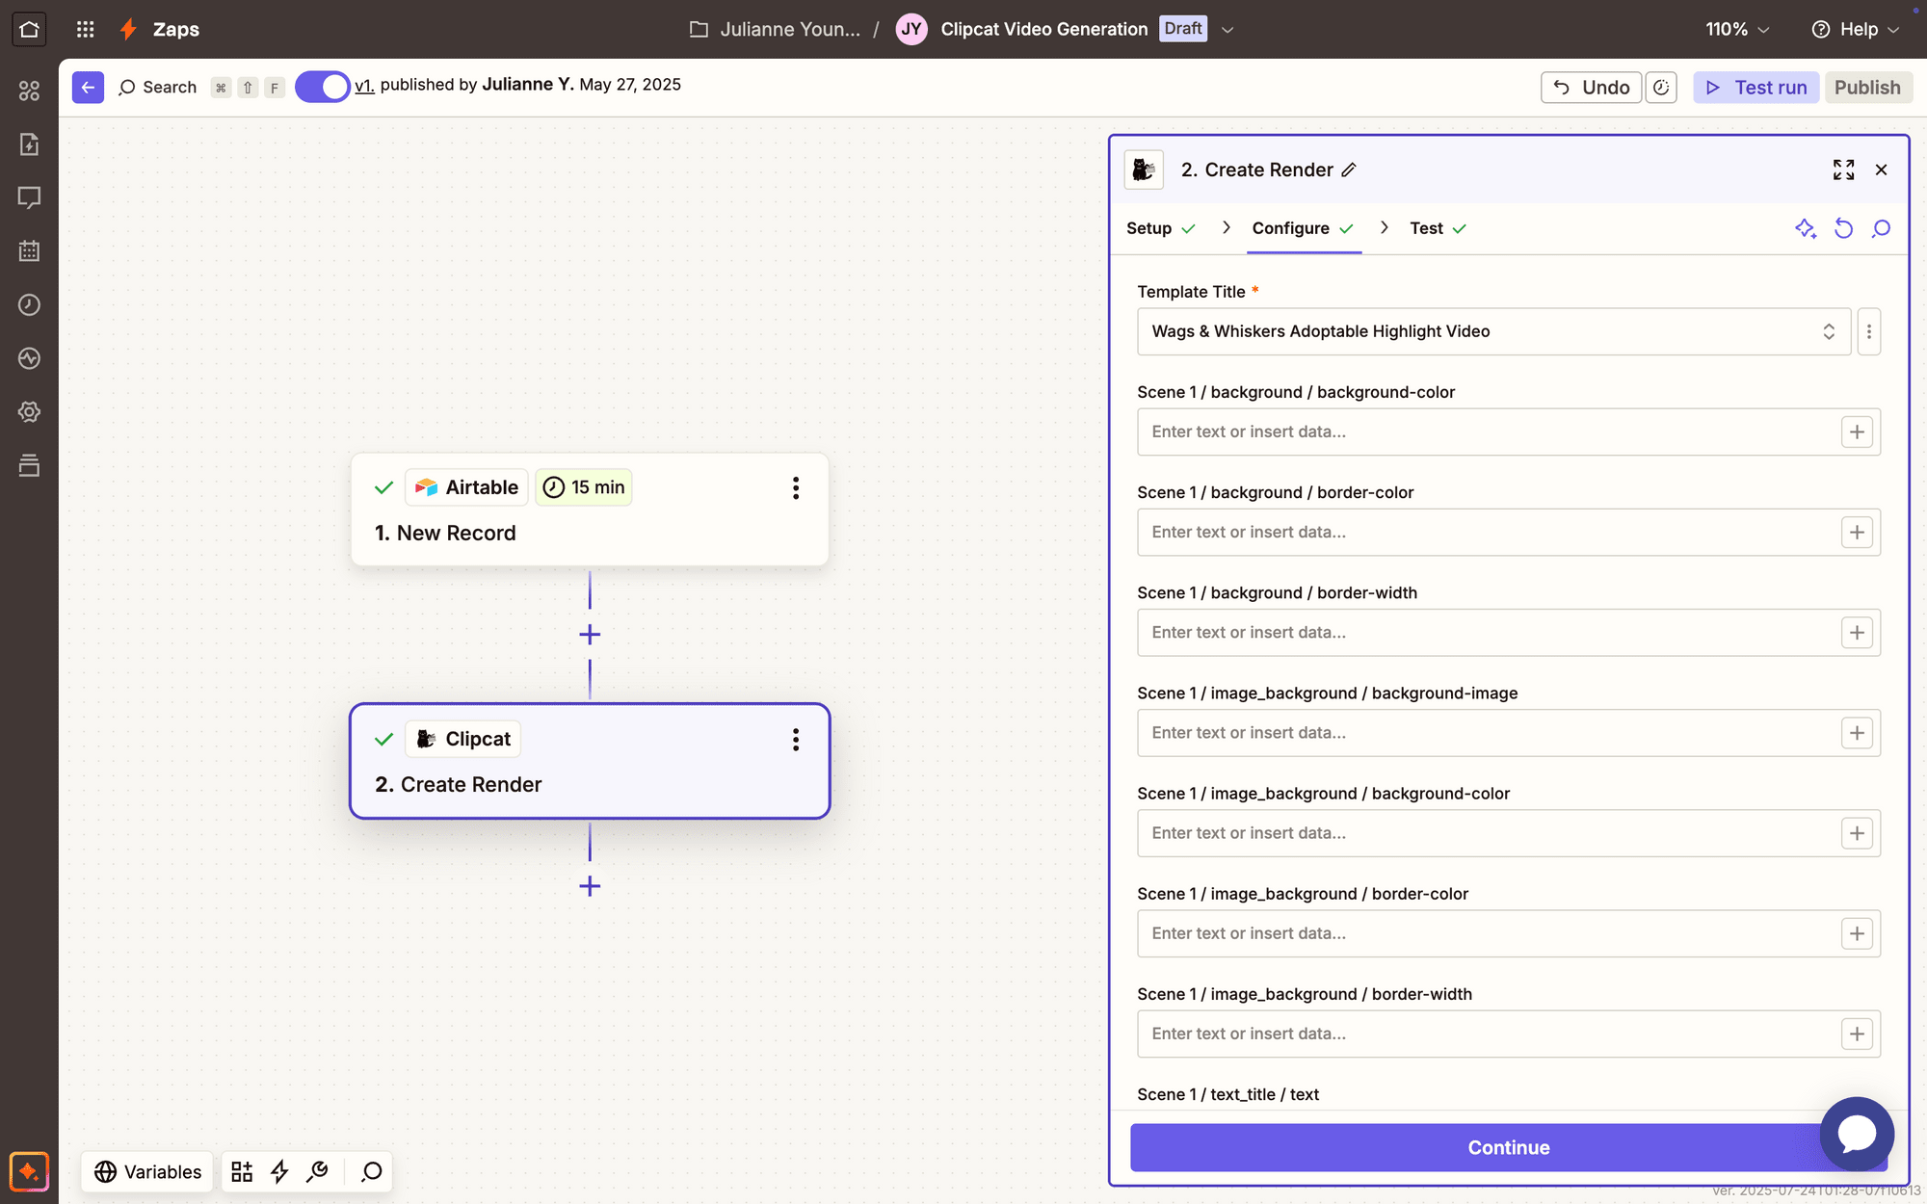Open the versions stack sidebar icon
This screenshot has width=1927, height=1204.
(x=29, y=465)
